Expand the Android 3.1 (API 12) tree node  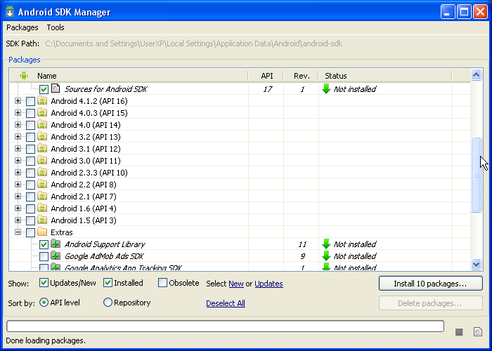point(18,149)
